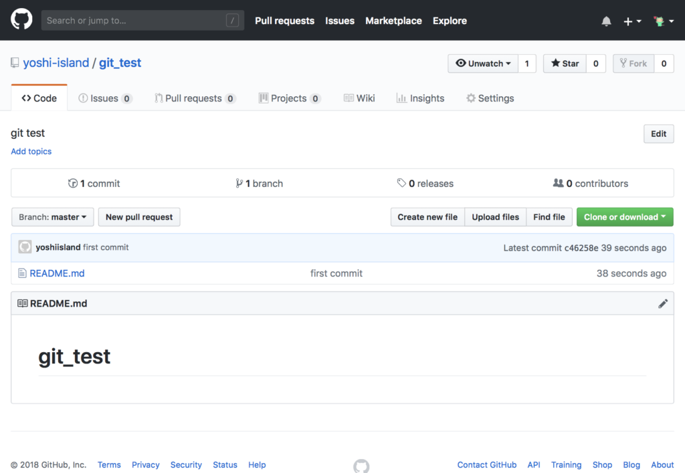Focus the Search or jump to field
The width and height of the screenshot is (685, 473).
(x=142, y=21)
